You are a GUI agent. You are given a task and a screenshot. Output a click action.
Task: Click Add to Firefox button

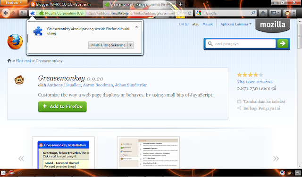coord(62,107)
